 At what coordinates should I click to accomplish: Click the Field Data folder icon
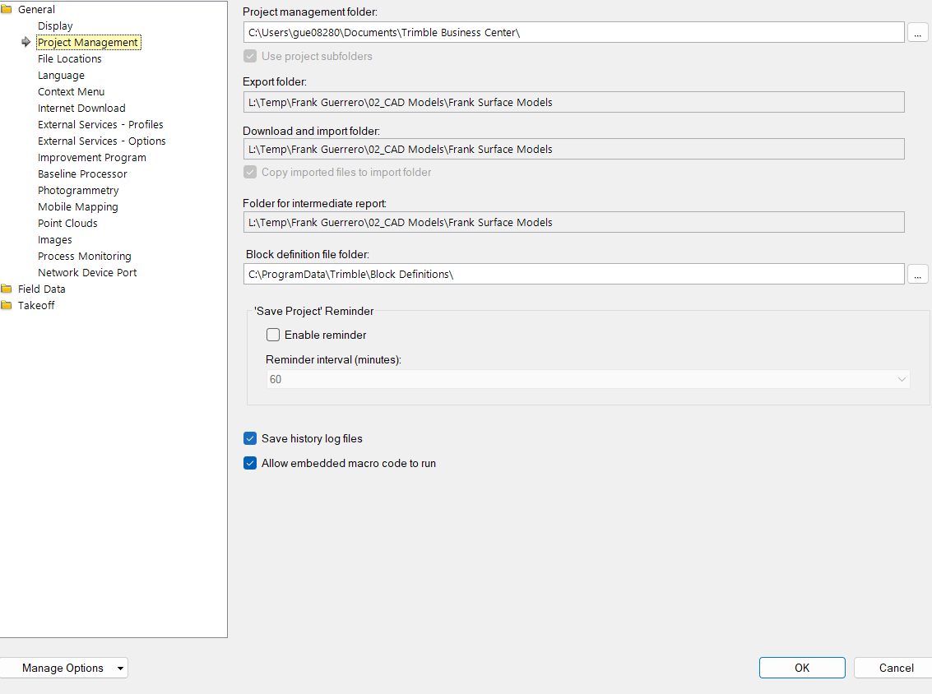click(x=7, y=289)
